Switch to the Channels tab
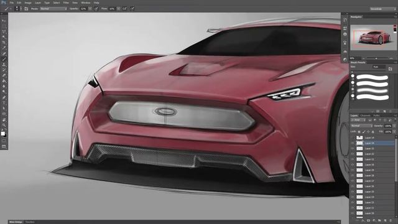Screen dimensions: 398x224 [x=365, y=116]
